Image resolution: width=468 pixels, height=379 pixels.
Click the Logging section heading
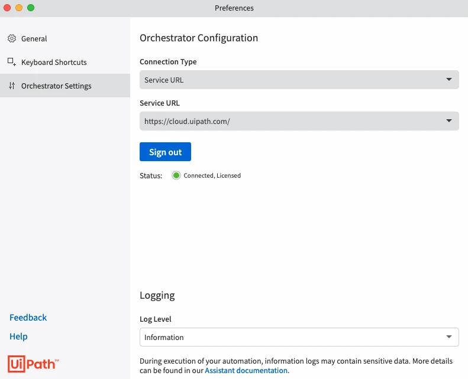point(157,295)
